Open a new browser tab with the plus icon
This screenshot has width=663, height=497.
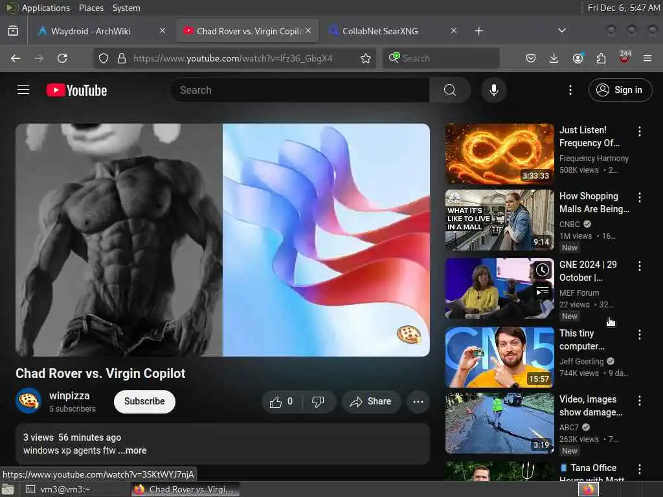478,31
